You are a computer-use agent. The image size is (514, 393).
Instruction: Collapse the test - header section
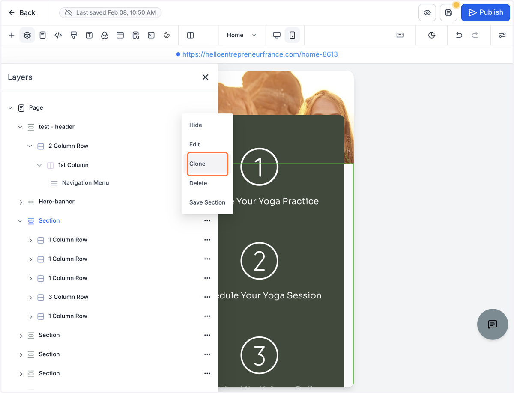20,127
